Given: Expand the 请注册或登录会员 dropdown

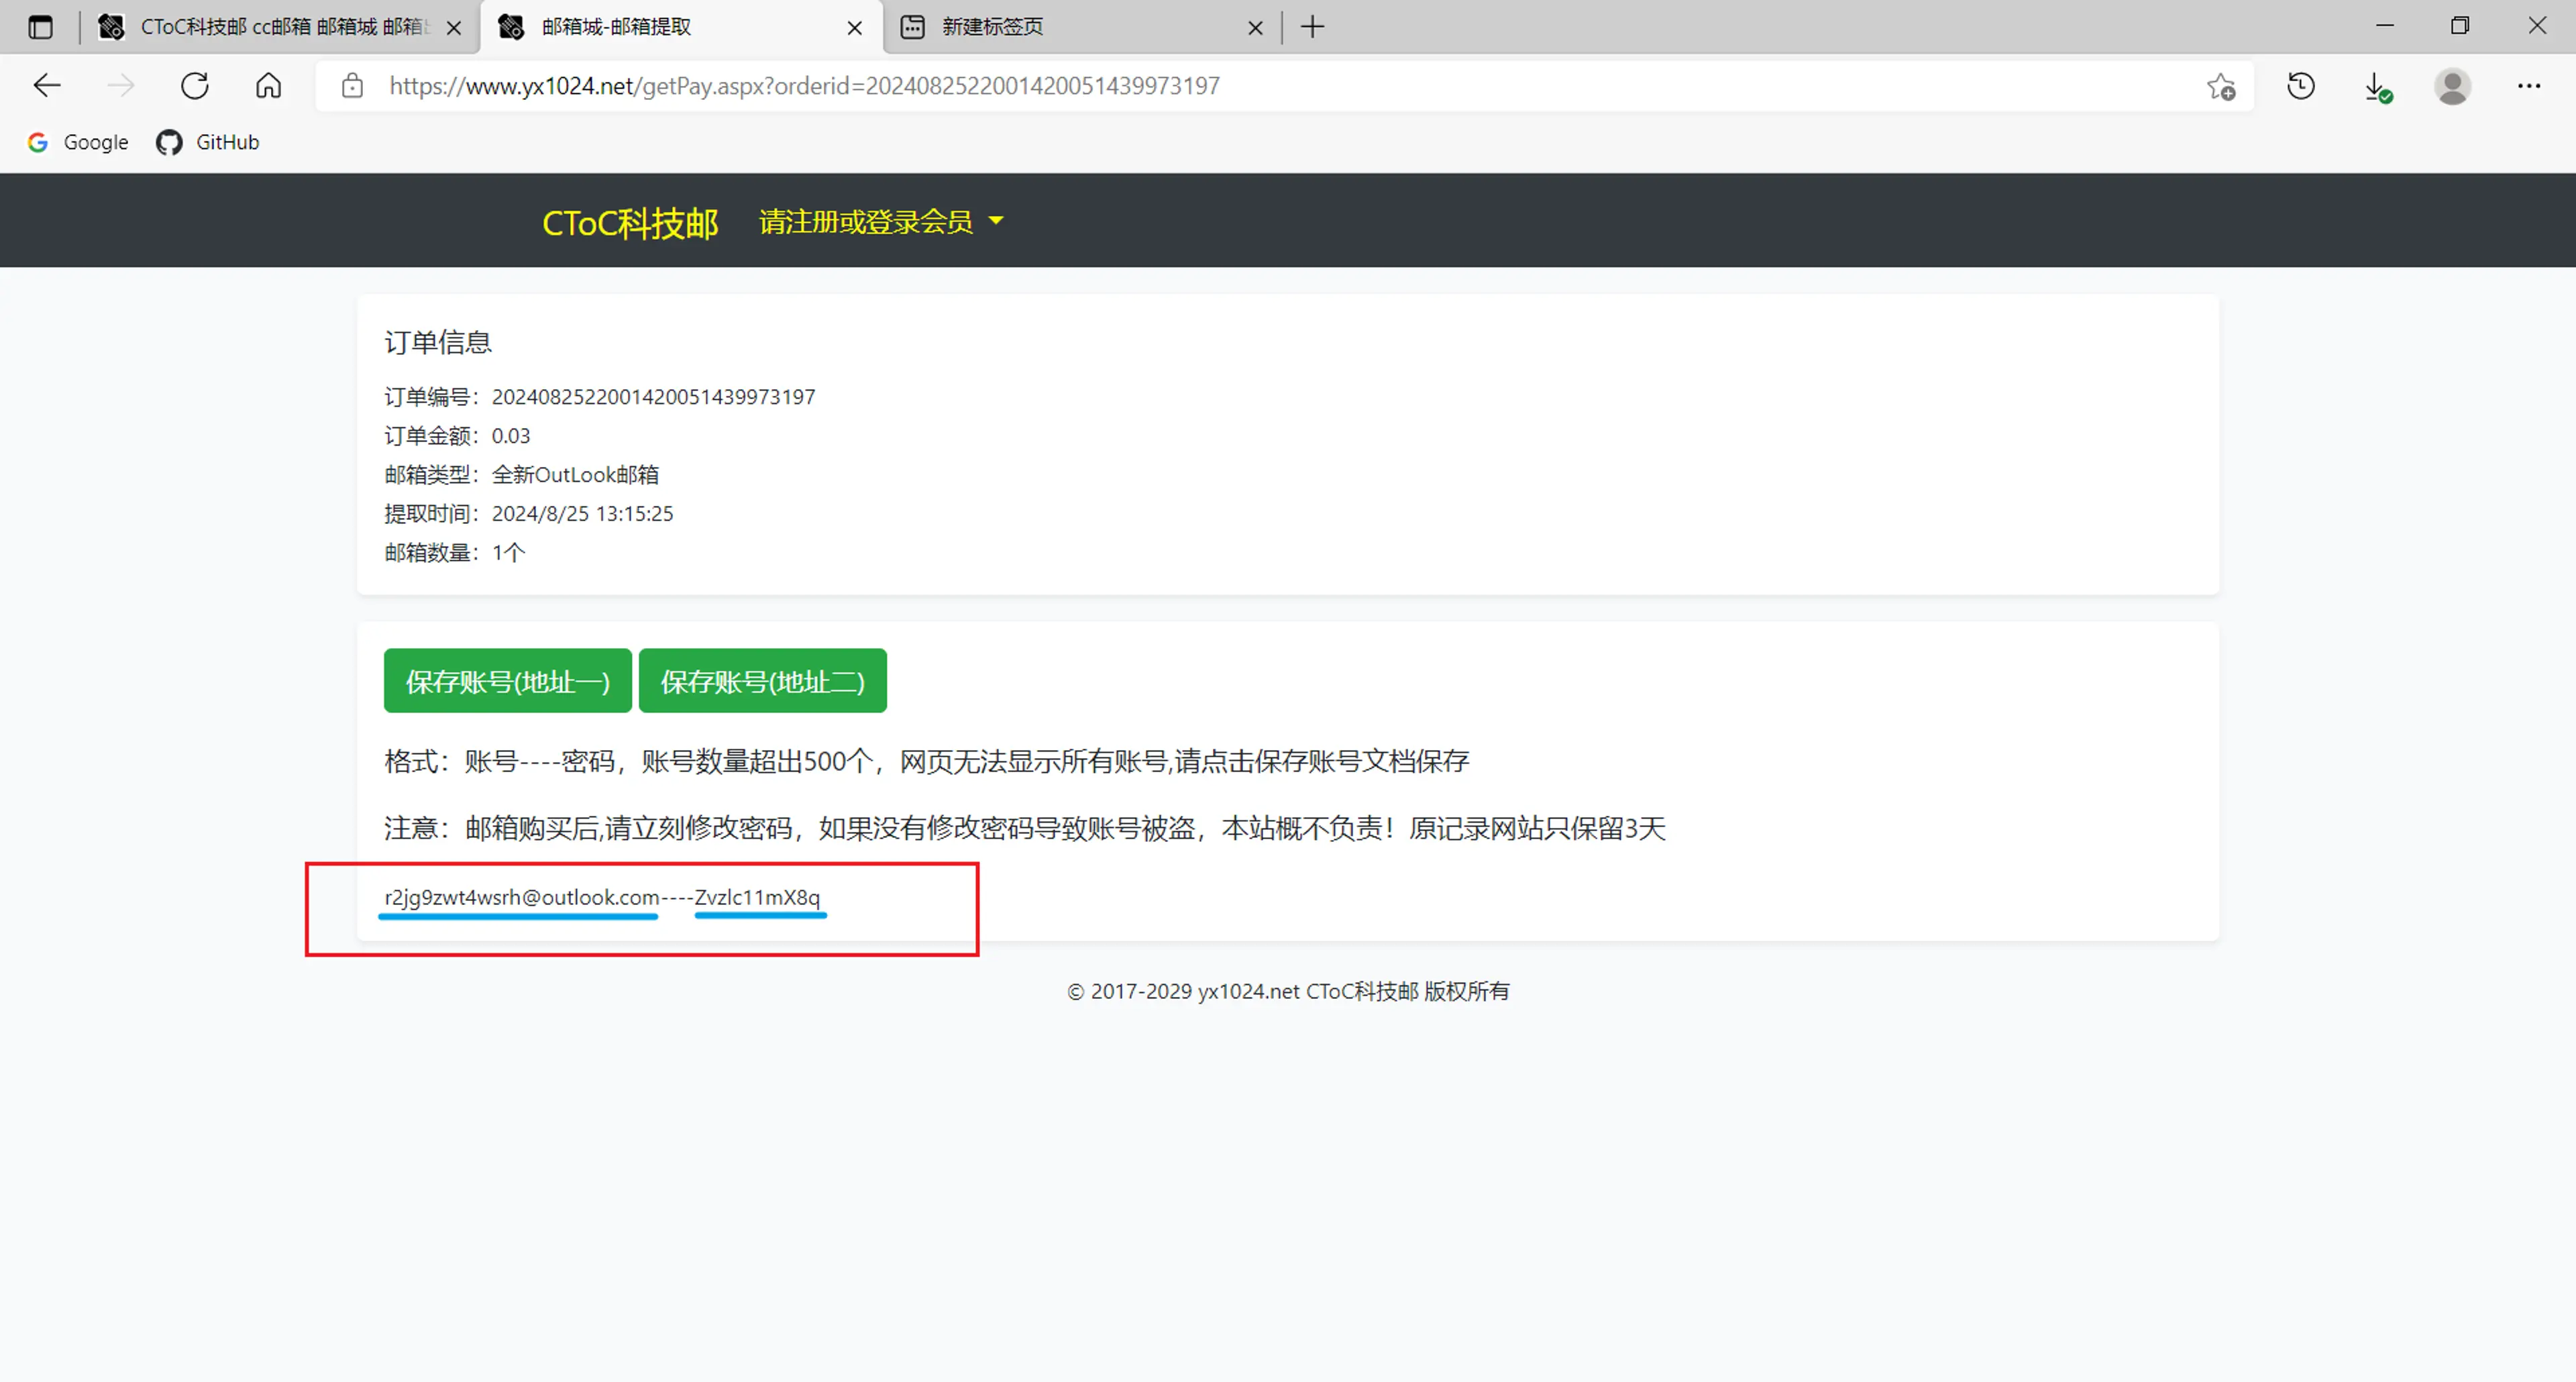Looking at the screenshot, I should (x=880, y=222).
